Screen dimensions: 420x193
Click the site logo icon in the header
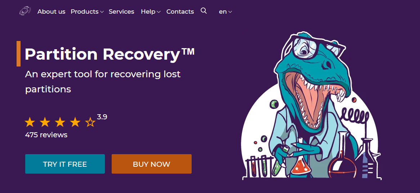[25, 11]
